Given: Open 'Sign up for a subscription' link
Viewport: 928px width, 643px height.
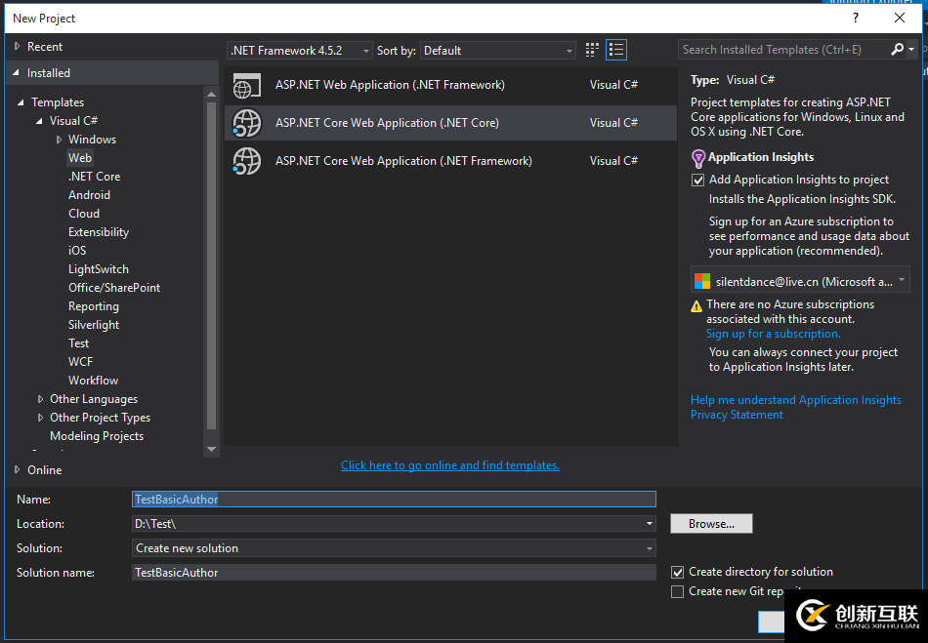Looking at the screenshot, I should coord(773,334).
